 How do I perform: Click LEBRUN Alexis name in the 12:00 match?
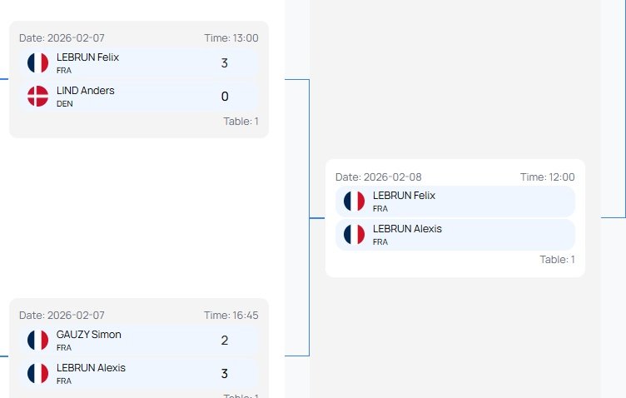pos(407,229)
